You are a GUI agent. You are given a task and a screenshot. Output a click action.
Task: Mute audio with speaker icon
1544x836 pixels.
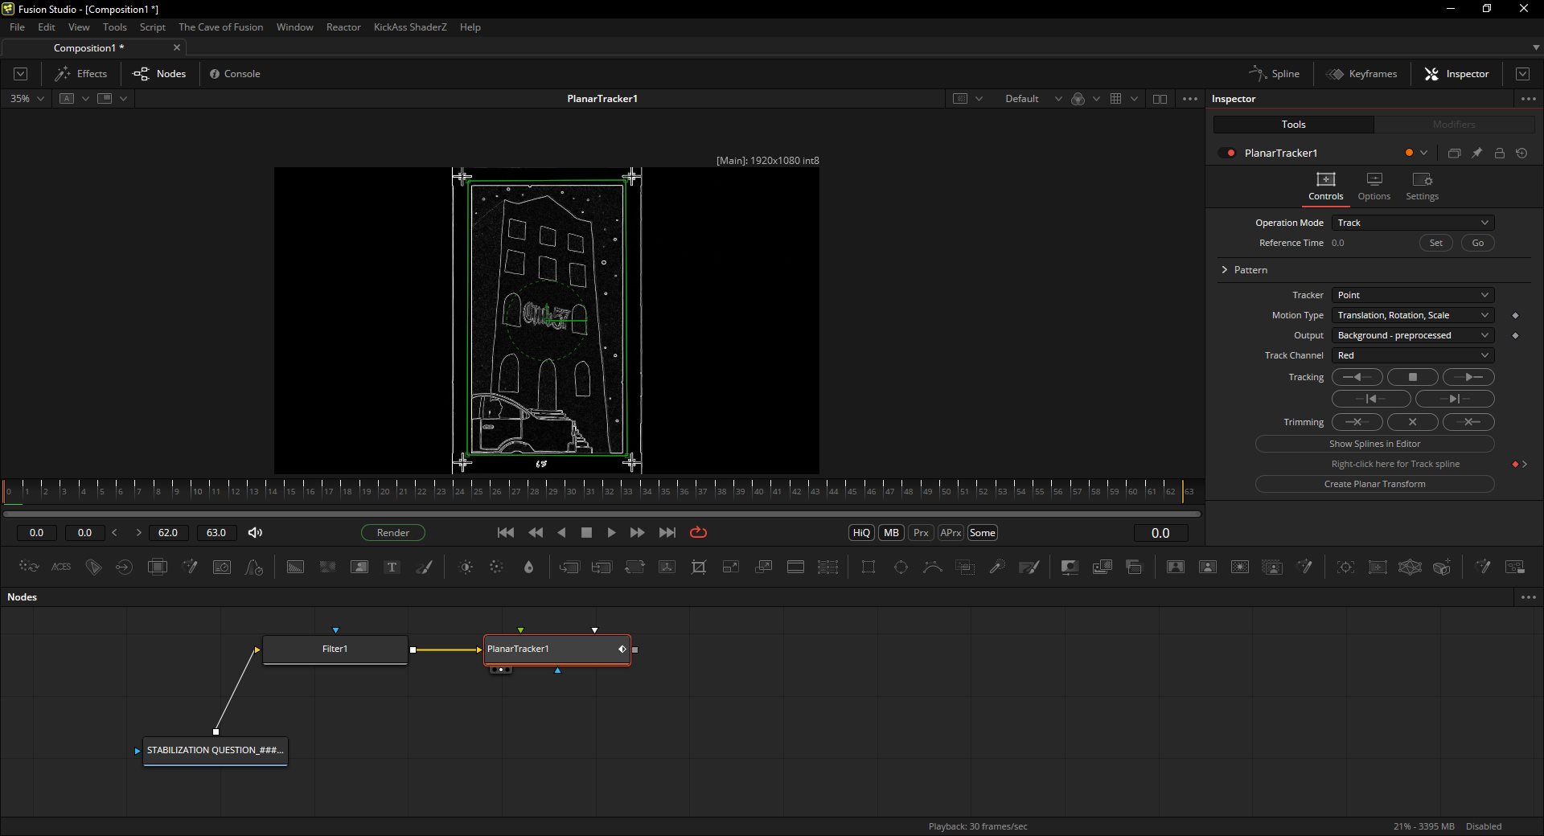[x=255, y=533]
